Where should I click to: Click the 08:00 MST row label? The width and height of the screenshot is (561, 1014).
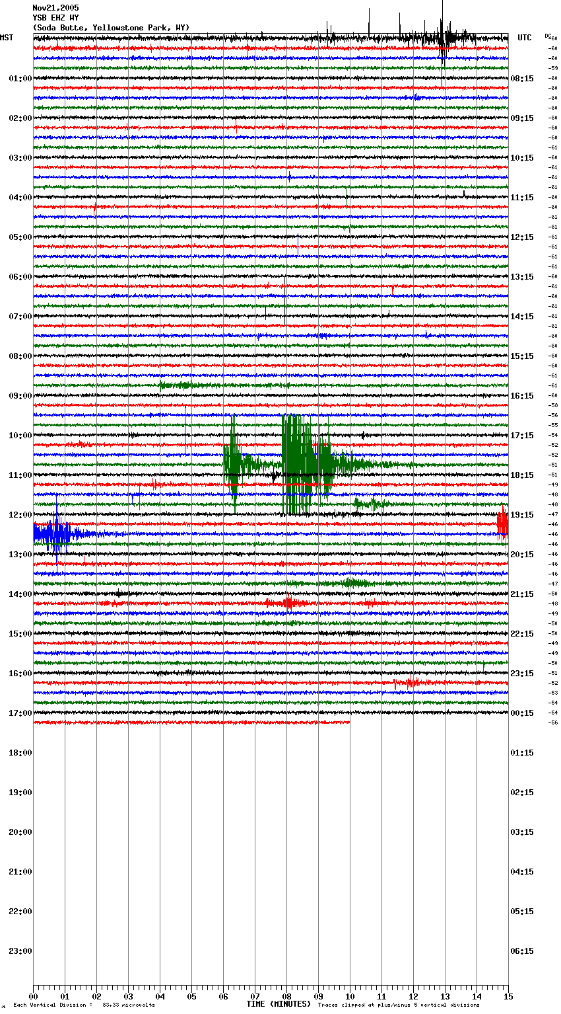pos(20,356)
